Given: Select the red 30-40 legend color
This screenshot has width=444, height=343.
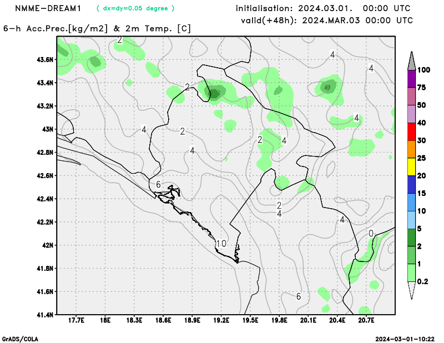Looking at the screenshot, I should [x=411, y=132].
